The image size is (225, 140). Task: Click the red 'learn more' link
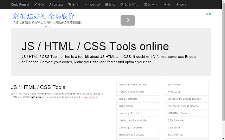pyautogui.click(x=90, y=97)
